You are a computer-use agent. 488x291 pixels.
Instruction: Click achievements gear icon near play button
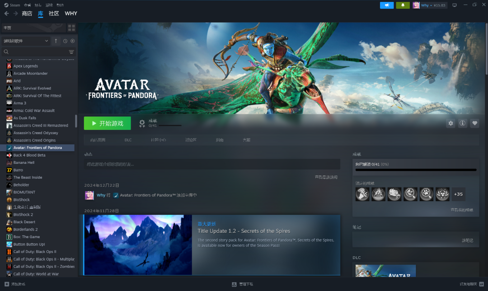click(x=142, y=124)
